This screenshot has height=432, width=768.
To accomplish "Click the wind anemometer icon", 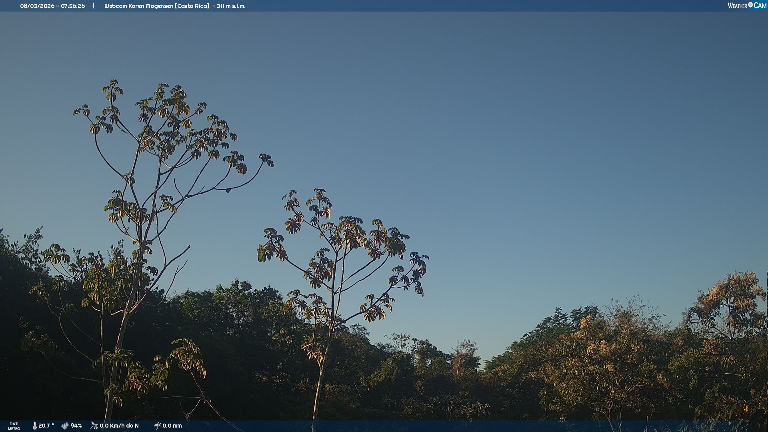I will click(x=94, y=426).
